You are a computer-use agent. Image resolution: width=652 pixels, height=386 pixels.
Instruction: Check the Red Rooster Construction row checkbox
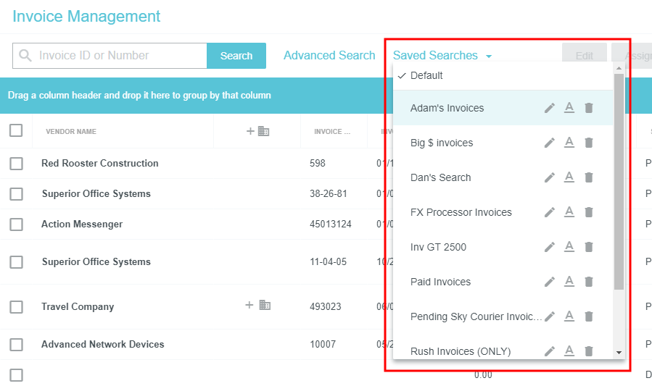pyautogui.click(x=16, y=164)
